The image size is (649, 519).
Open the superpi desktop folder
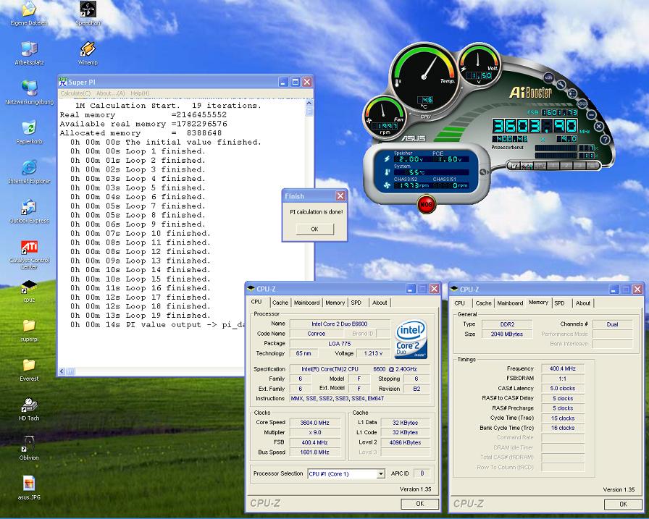click(29, 330)
